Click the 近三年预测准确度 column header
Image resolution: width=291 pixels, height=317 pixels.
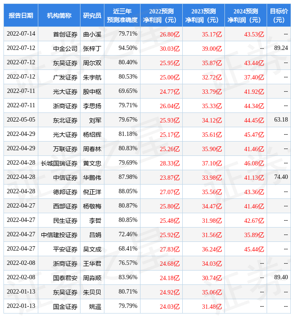tap(122, 15)
